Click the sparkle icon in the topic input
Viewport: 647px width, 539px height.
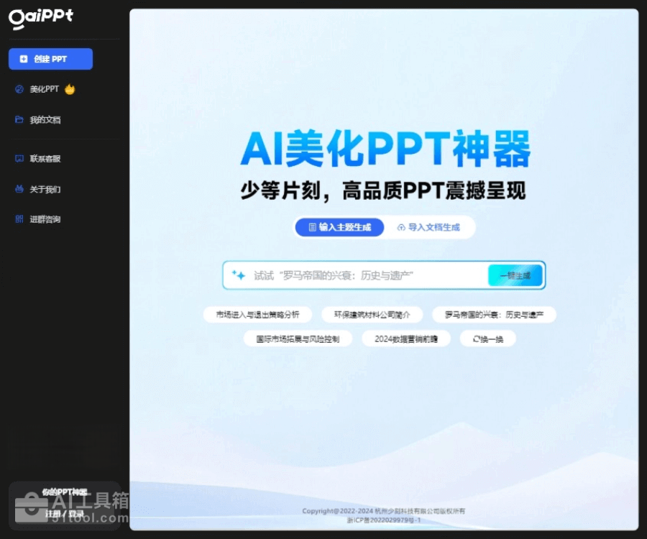click(239, 275)
